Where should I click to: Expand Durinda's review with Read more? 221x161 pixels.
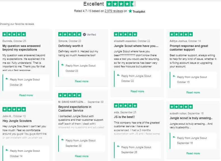pos(26,95)
